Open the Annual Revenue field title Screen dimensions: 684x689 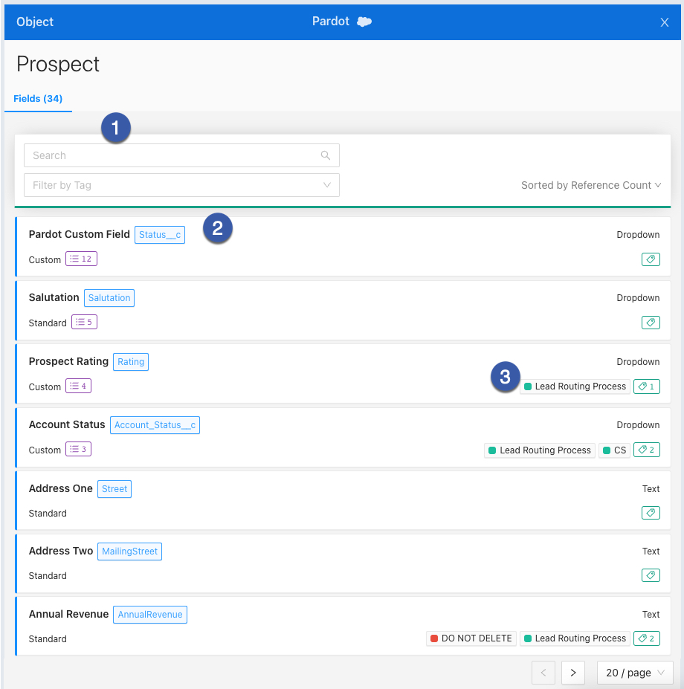68,614
